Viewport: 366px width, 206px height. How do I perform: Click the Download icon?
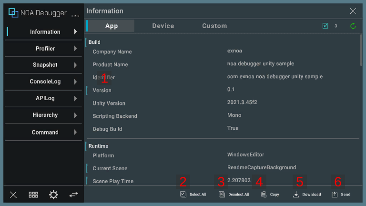pos(296,195)
